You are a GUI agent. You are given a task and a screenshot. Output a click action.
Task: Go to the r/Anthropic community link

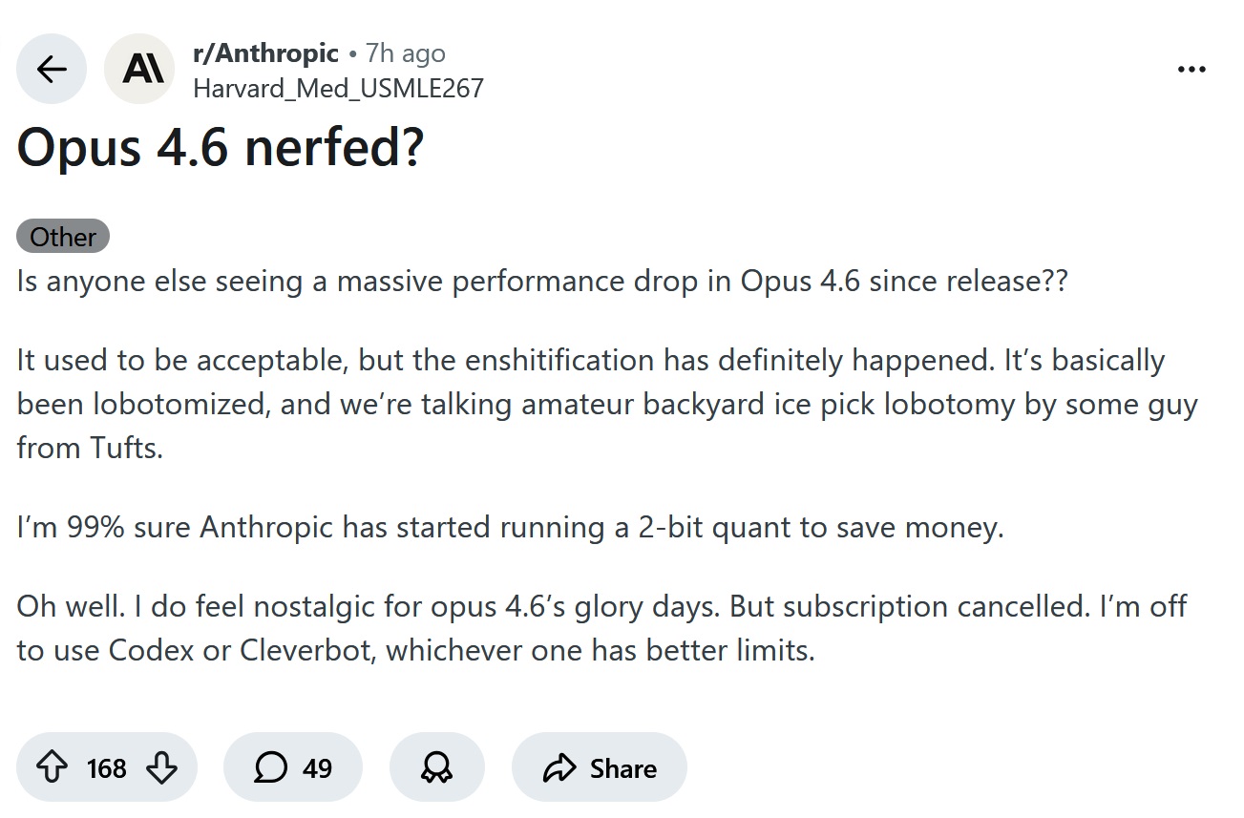coord(265,53)
